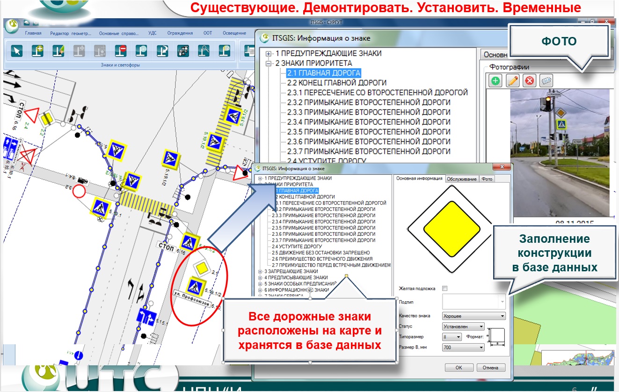The width and height of the screenshot is (619, 392).
Task: Select the rotate sign tool with the curved arrow
Action: 162,50
